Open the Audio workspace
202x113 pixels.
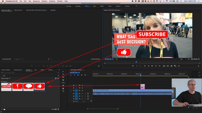pyautogui.click(x=110, y=6)
